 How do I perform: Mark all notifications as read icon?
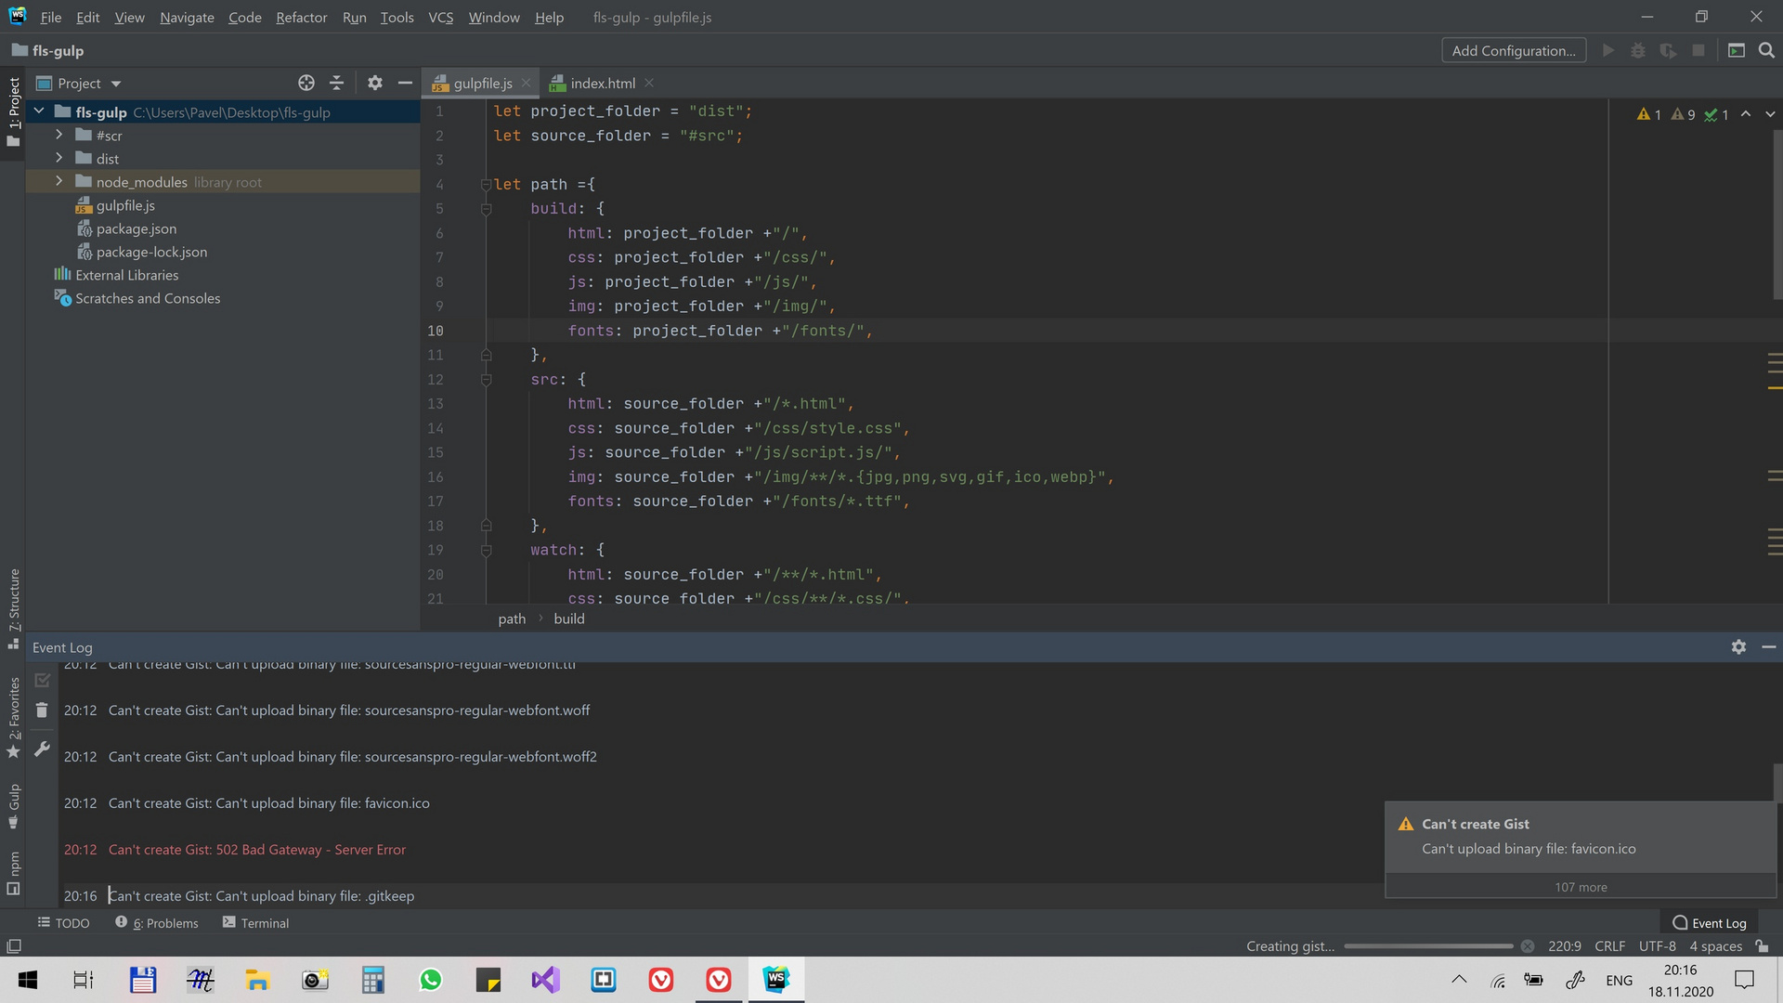42,681
